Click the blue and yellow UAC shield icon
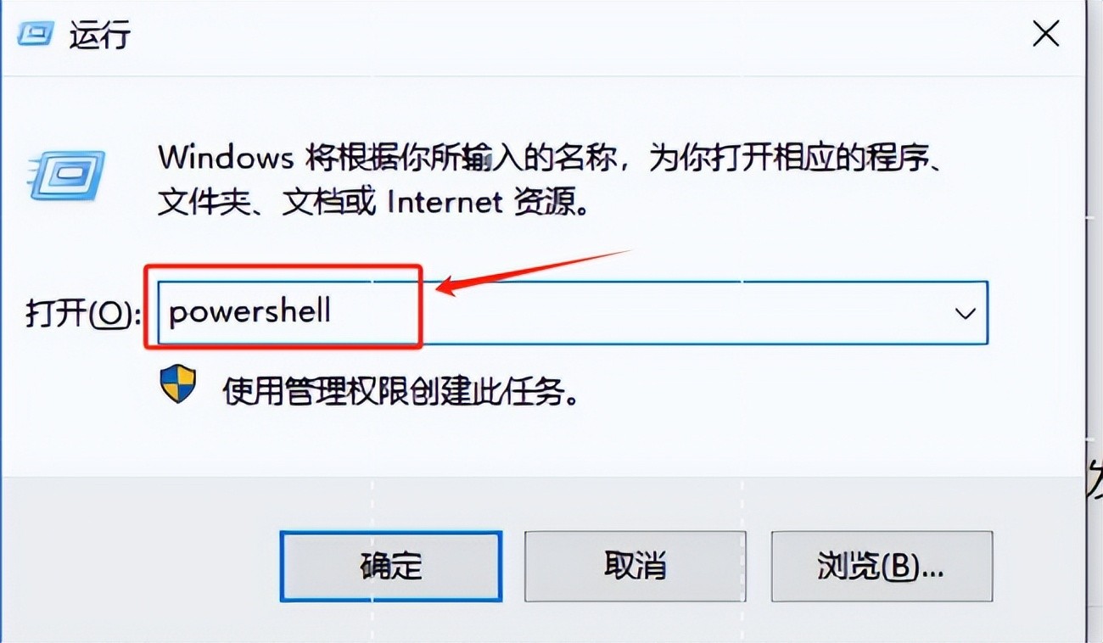 click(x=178, y=385)
